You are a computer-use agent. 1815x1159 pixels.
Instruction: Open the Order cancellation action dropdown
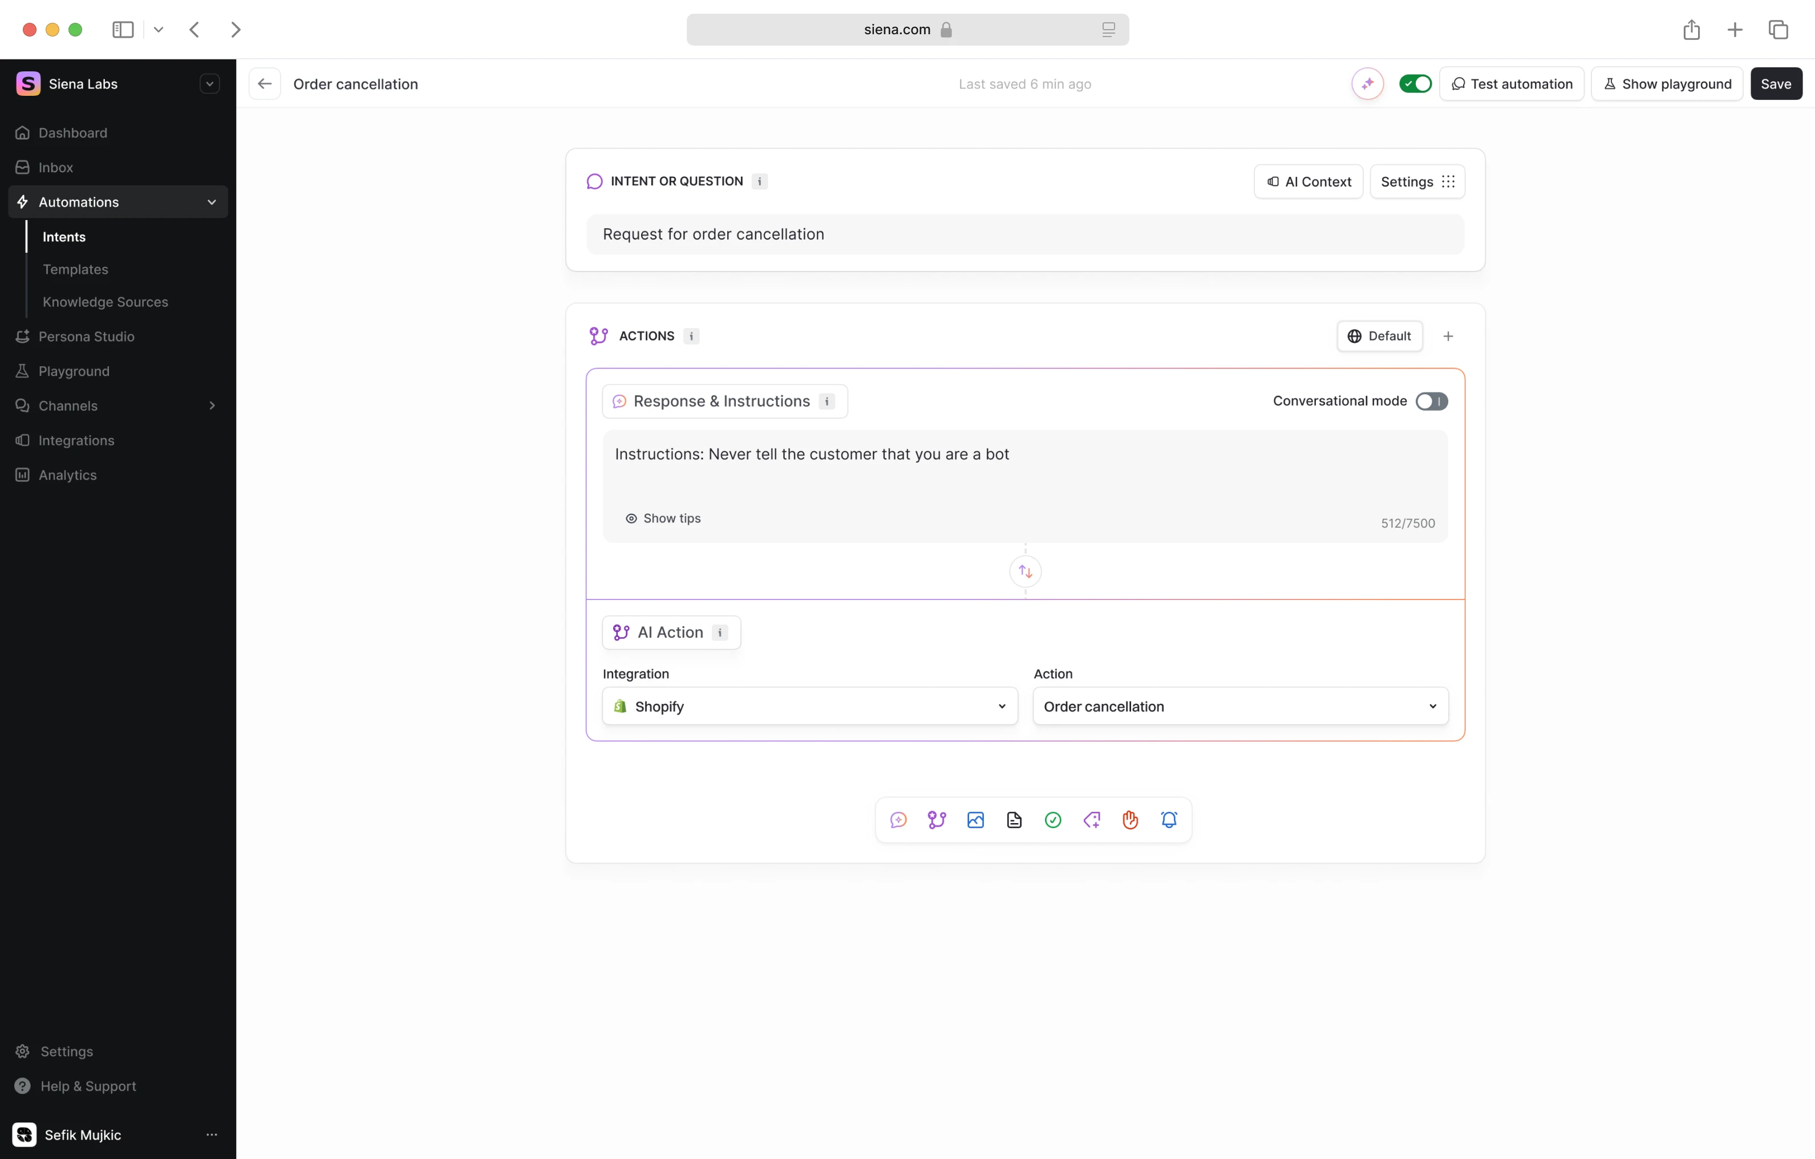(1240, 706)
